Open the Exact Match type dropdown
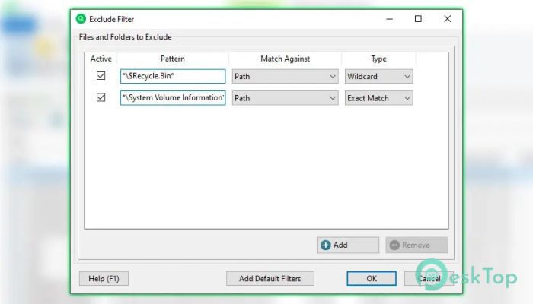 (378, 98)
